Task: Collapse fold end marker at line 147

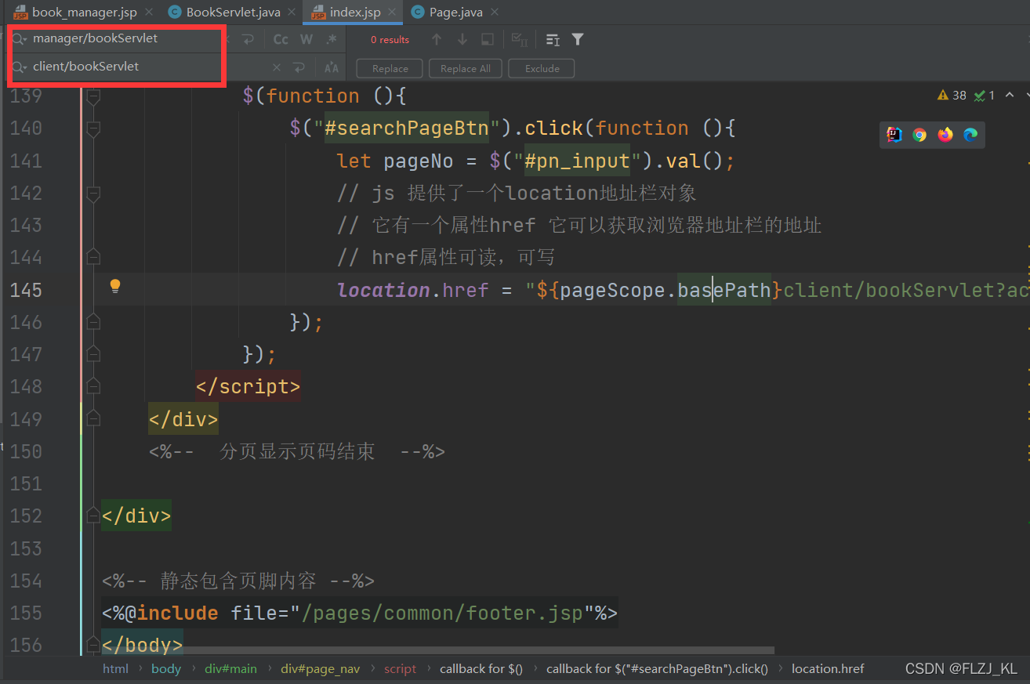Action: 93,354
